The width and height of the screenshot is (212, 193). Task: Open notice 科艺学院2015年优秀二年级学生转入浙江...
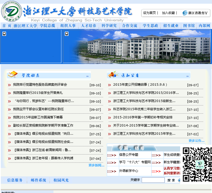(x=144, y=109)
